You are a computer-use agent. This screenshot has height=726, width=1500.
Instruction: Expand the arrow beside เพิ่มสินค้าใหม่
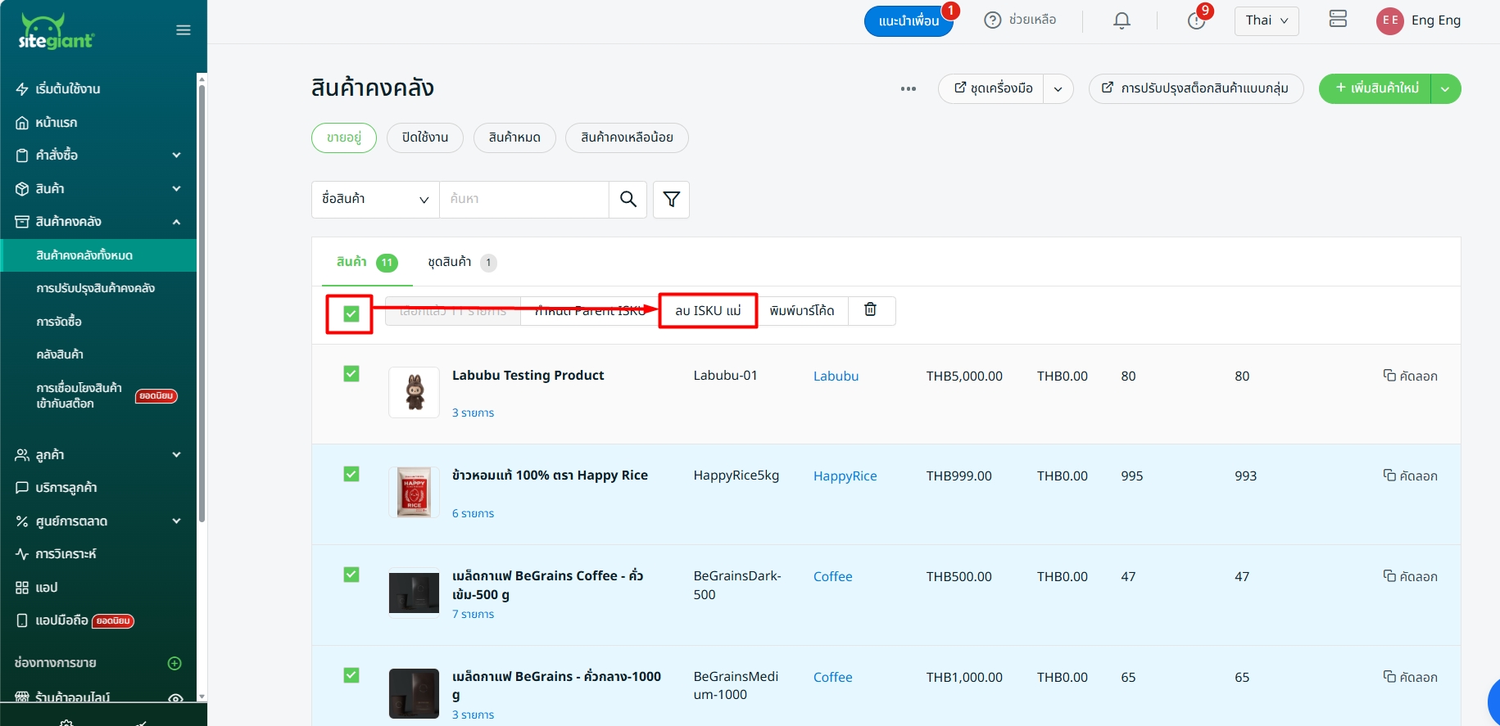(x=1445, y=88)
